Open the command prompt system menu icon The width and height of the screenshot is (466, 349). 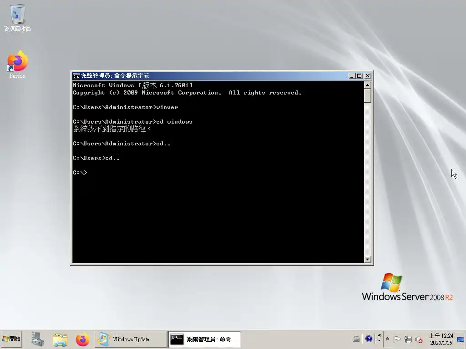click(76, 76)
